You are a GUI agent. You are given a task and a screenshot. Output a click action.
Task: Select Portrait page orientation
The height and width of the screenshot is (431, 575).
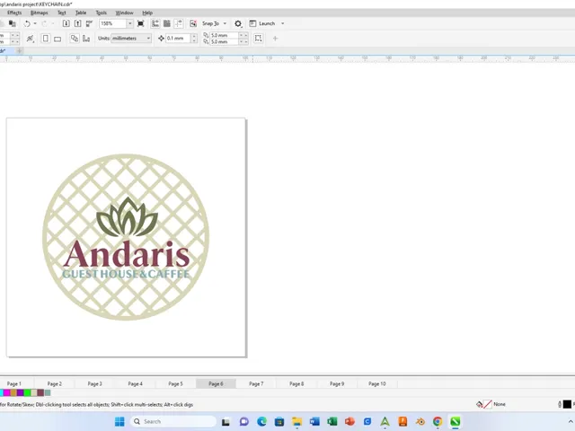(x=46, y=38)
